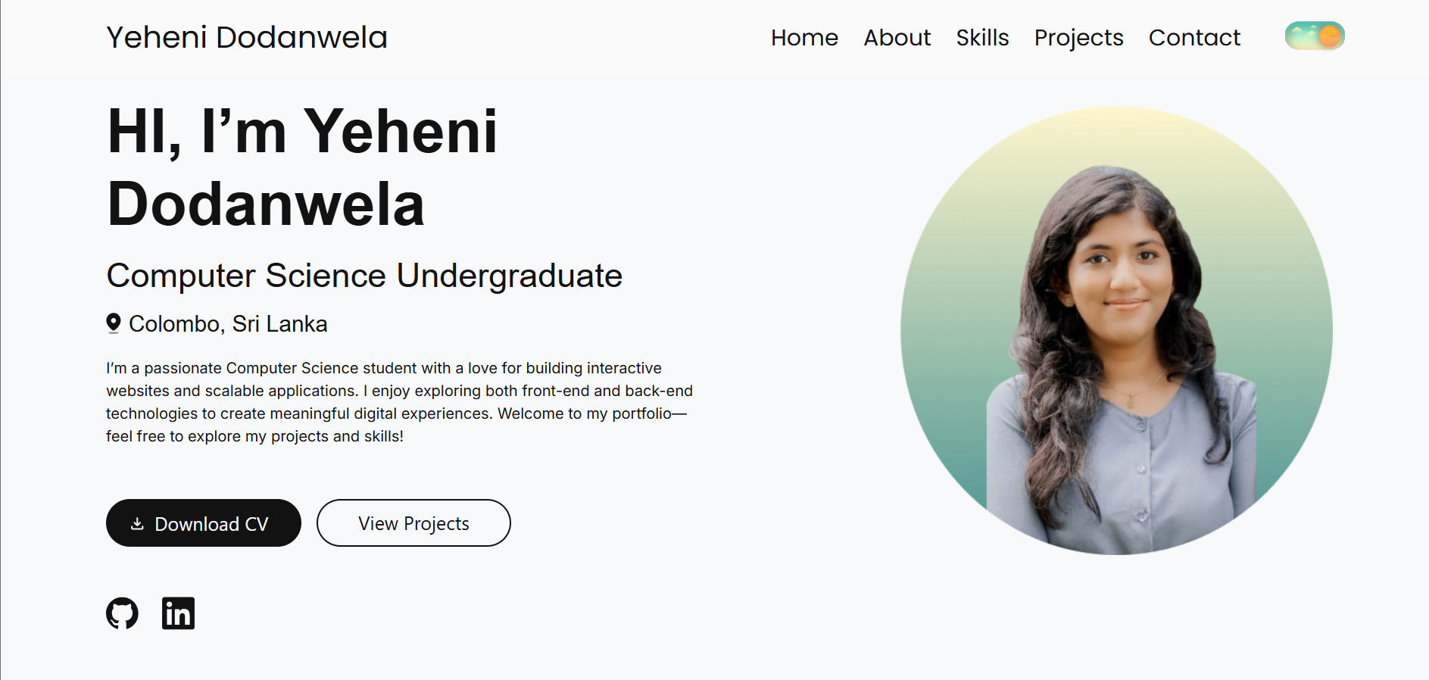The image size is (1429, 680).
Task: Jump to Projects via the top navigation
Action: click(1078, 37)
